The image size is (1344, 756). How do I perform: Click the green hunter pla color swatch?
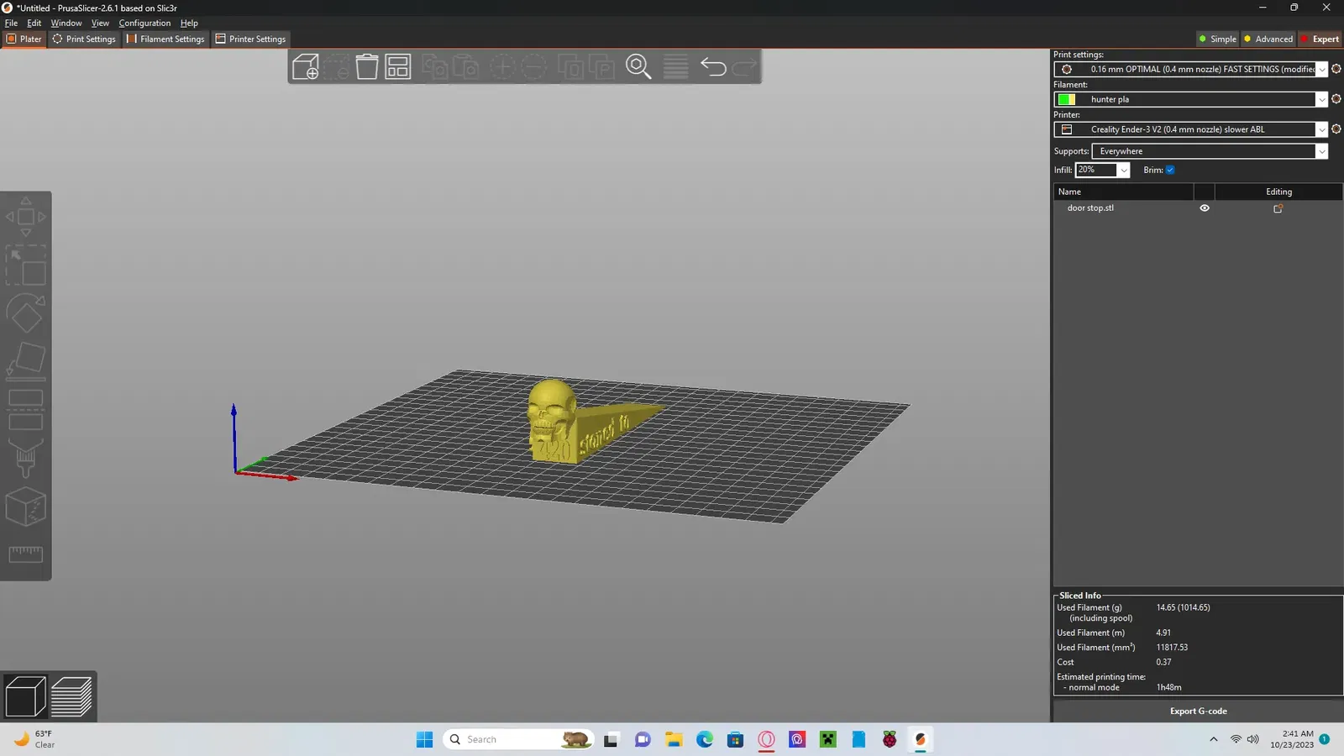coord(1067,99)
